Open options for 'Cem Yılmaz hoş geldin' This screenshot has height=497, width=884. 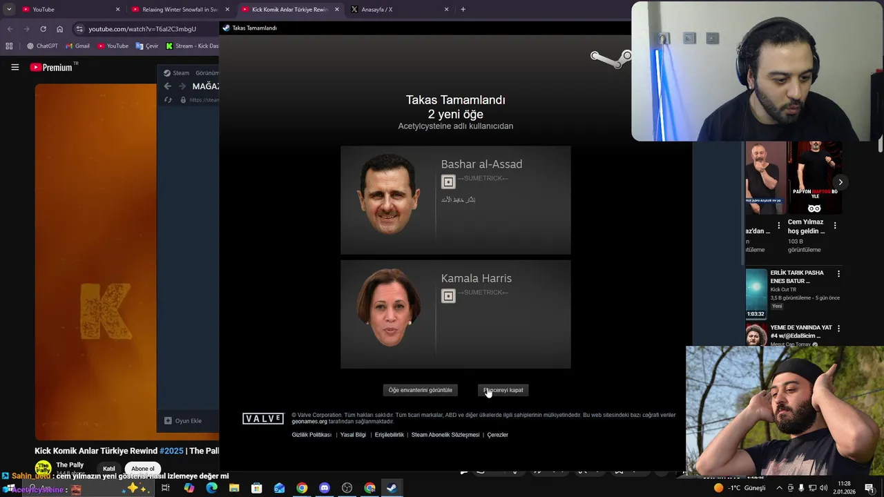click(x=835, y=226)
